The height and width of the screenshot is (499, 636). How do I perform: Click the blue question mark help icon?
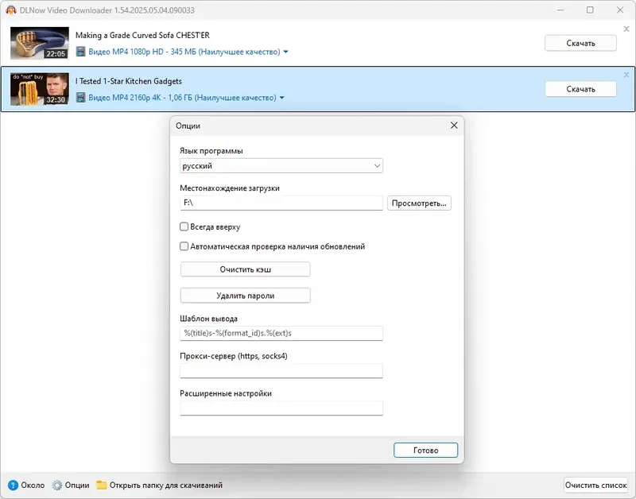[x=13, y=485]
